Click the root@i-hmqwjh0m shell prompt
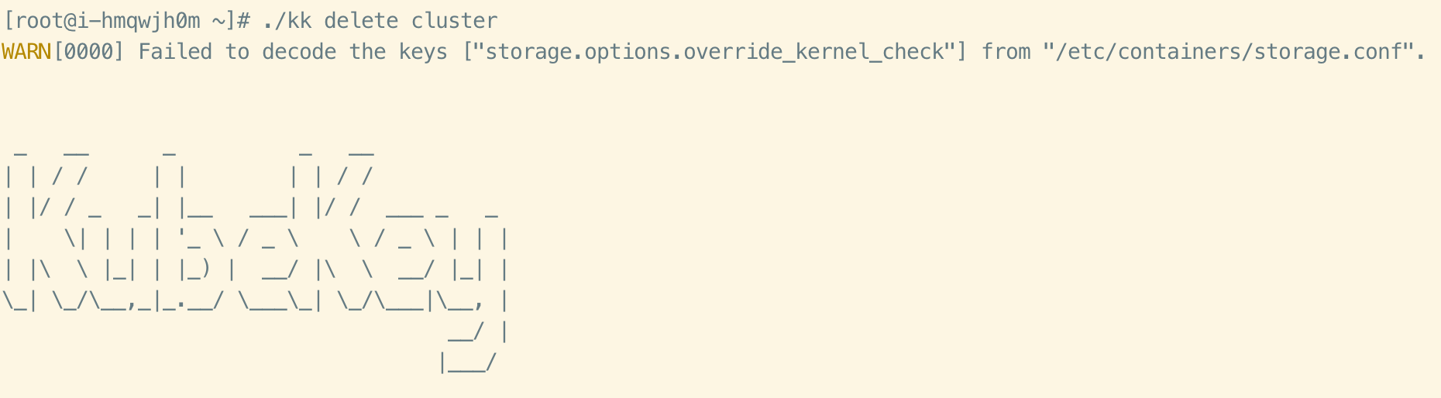The height and width of the screenshot is (398, 1441). click(x=126, y=21)
